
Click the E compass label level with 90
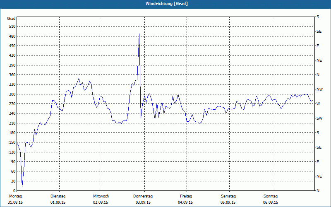(318, 162)
